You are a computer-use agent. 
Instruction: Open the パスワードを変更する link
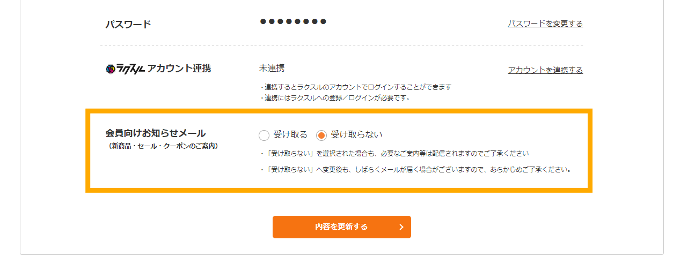click(545, 24)
